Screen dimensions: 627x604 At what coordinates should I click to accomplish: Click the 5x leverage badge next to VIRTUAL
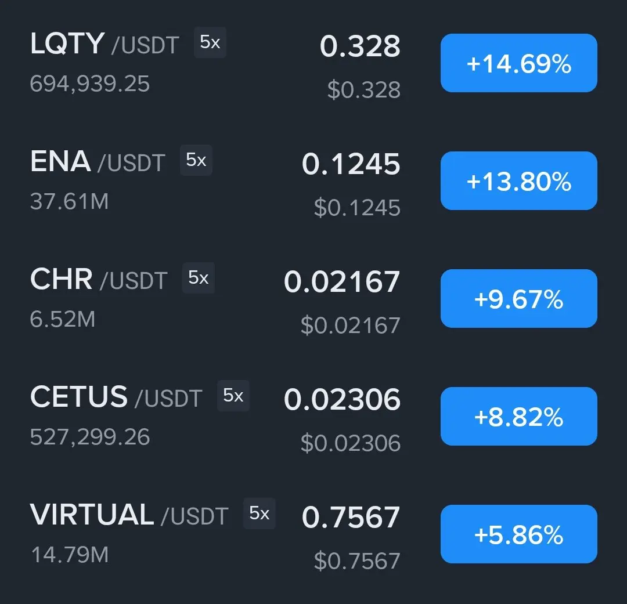tap(259, 513)
